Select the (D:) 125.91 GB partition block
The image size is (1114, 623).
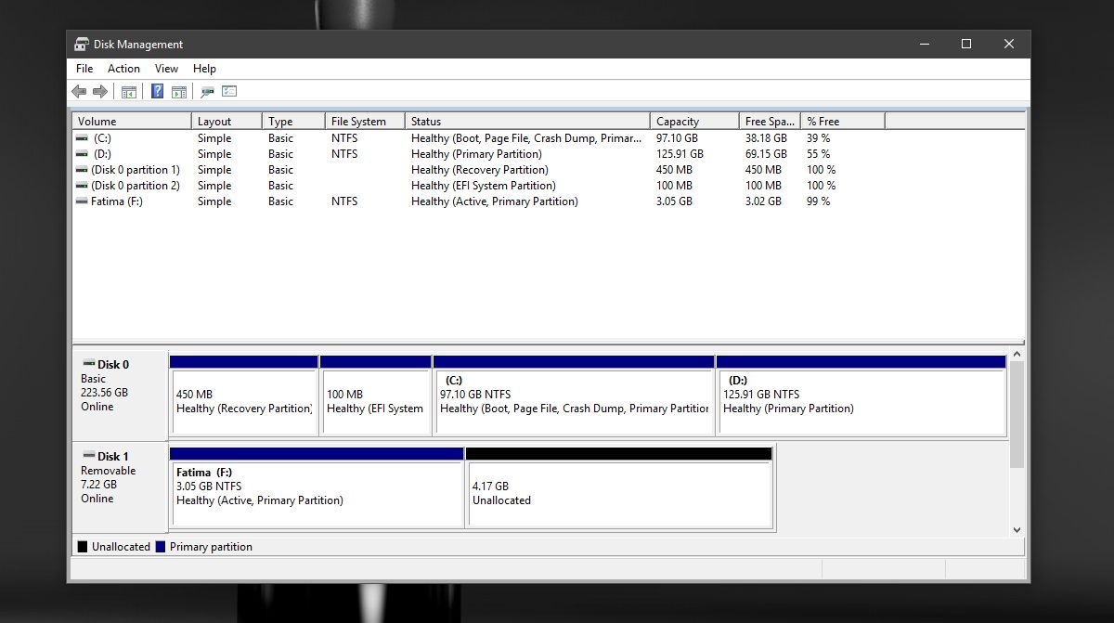click(x=861, y=401)
